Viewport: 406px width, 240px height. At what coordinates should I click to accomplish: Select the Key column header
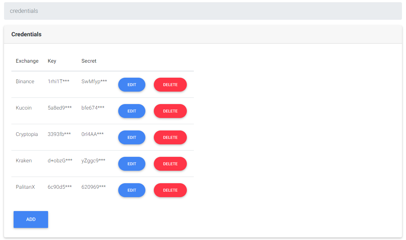[52, 61]
